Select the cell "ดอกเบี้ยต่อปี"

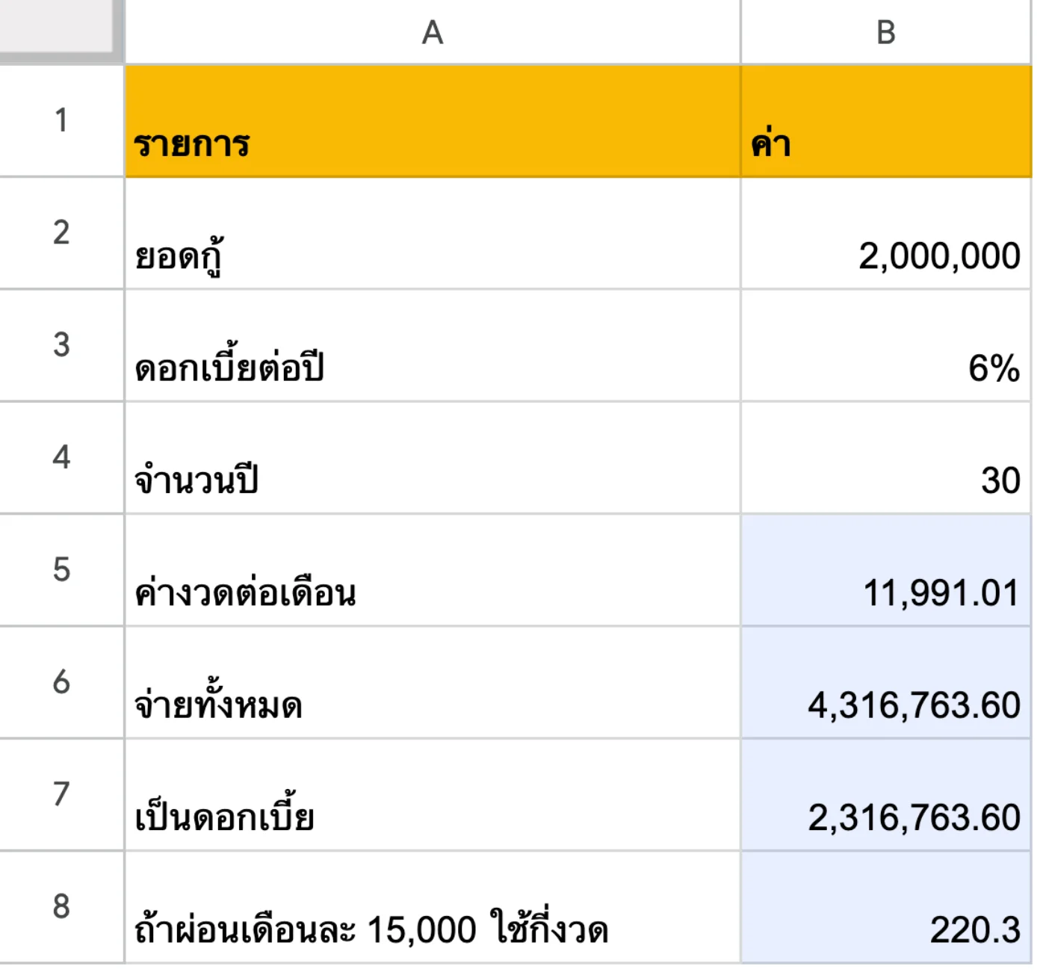[x=433, y=345]
